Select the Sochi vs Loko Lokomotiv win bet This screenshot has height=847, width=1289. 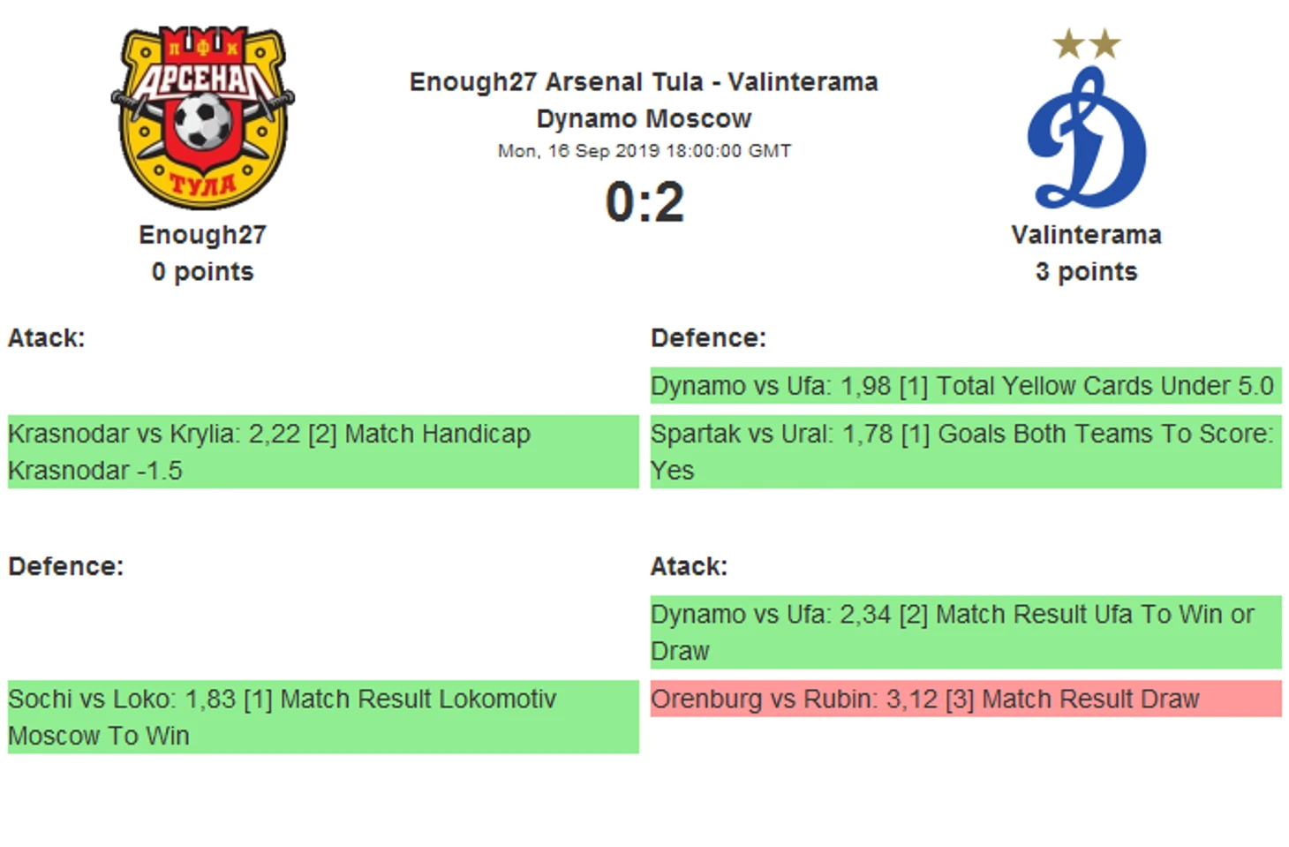(323, 716)
